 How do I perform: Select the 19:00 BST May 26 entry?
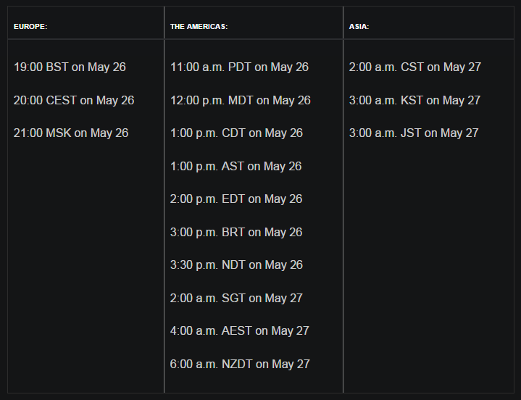coord(70,67)
